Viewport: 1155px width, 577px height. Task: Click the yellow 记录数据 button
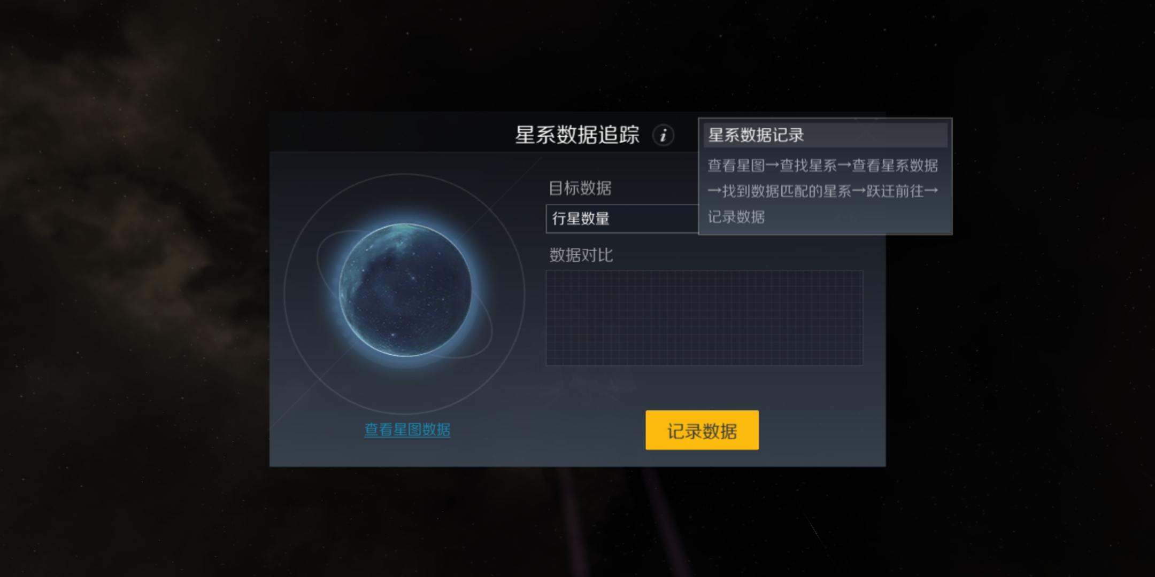(x=702, y=430)
